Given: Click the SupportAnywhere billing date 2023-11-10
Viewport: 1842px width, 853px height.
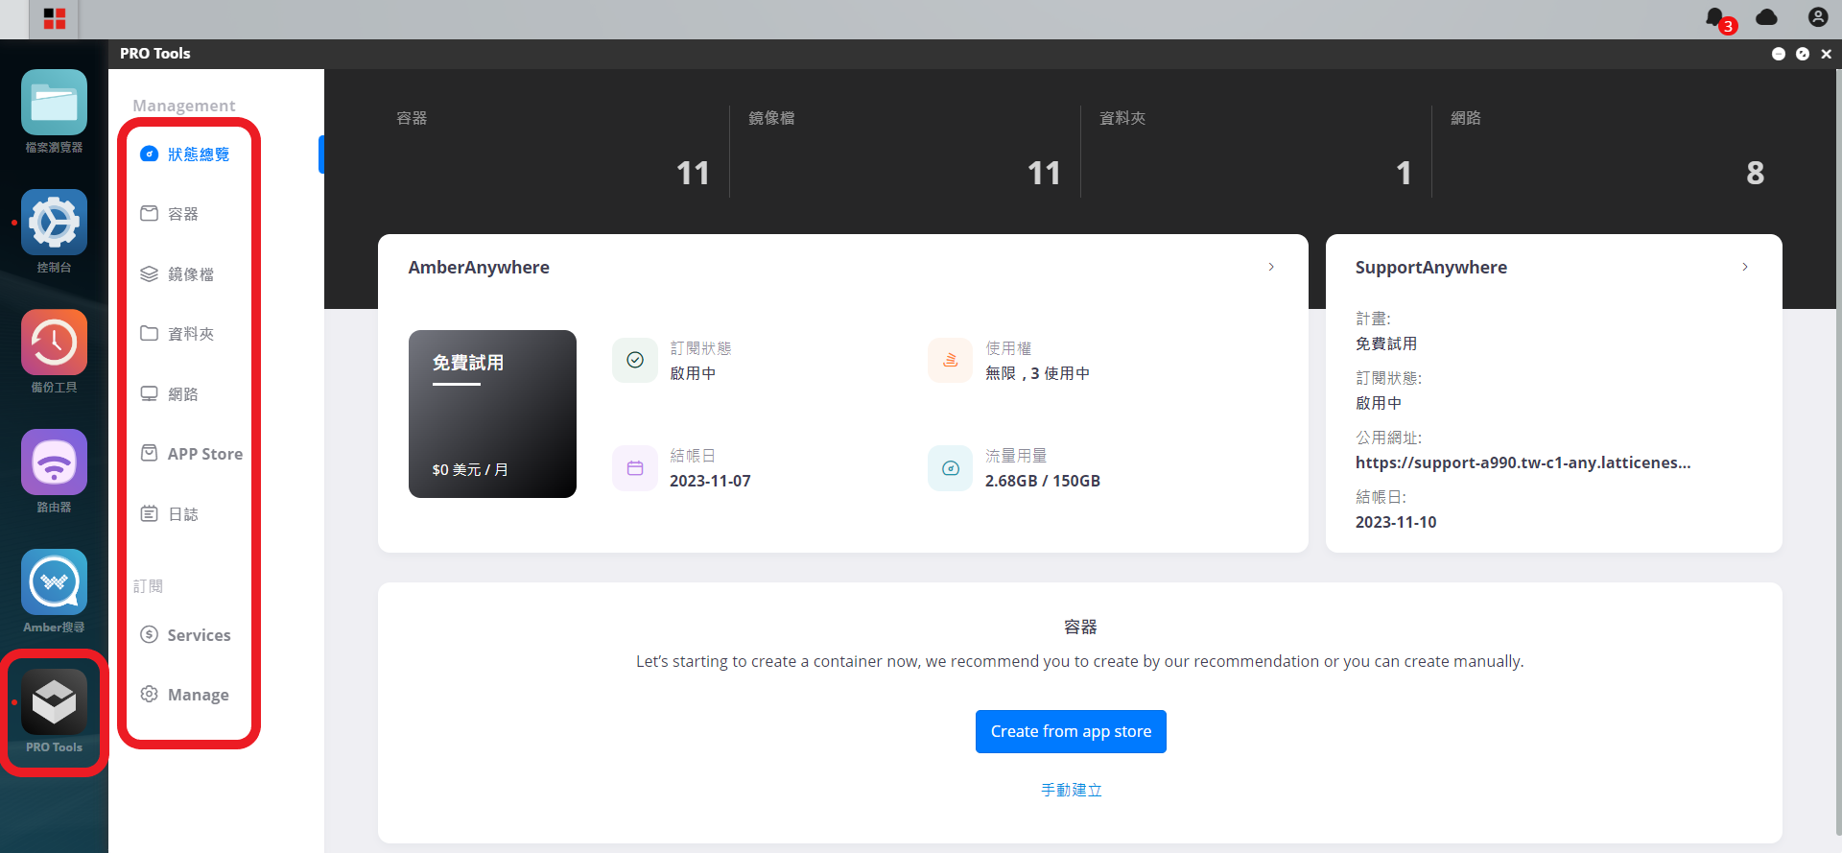Looking at the screenshot, I should (1396, 522).
